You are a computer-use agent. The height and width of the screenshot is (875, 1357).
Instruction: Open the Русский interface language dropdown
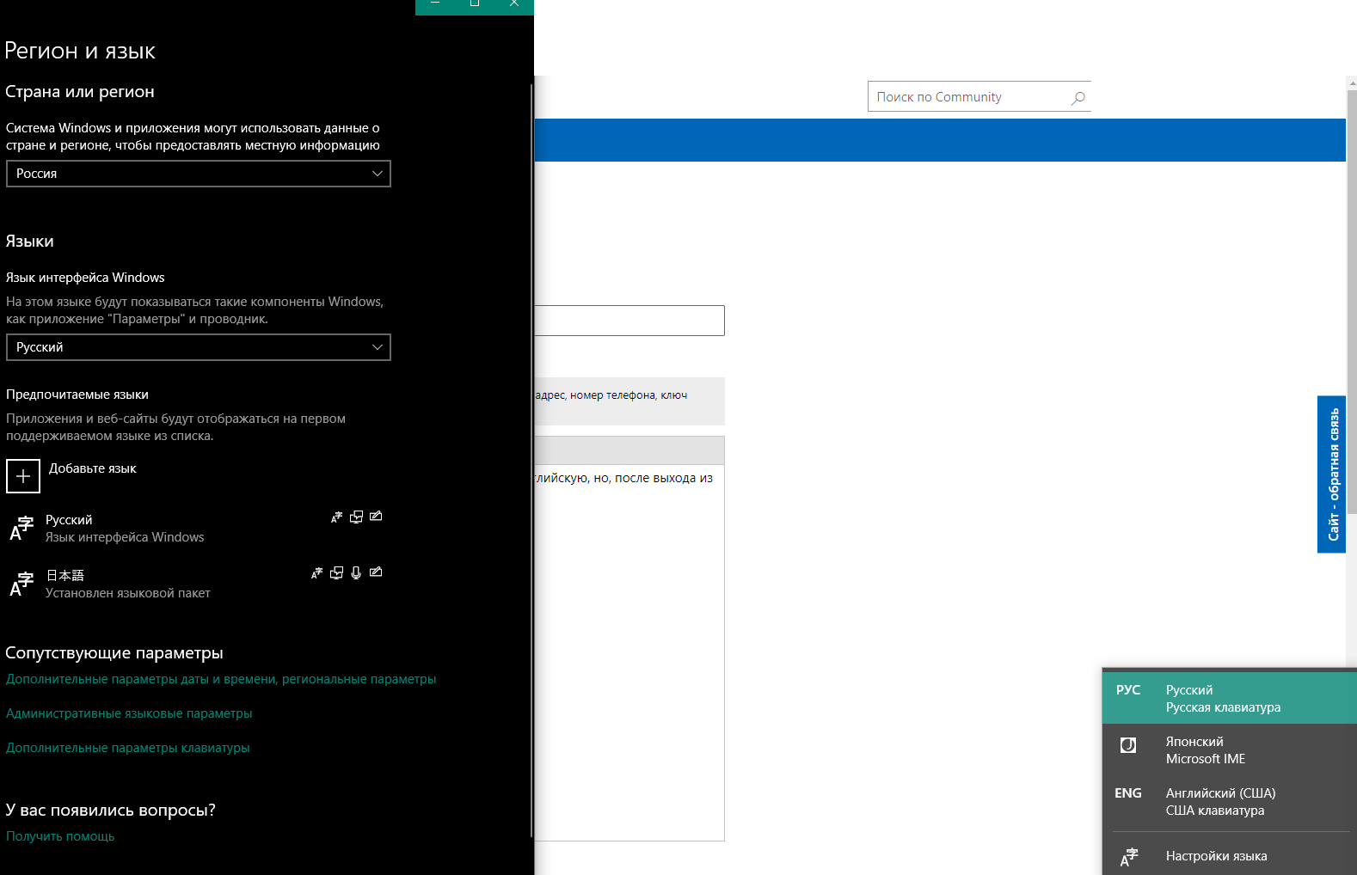click(198, 347)
